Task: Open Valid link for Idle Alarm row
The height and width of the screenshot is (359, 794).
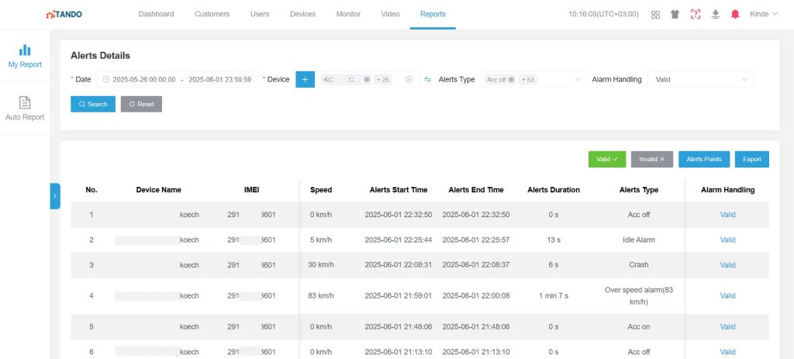Action: pyautogui.click(x=727, y=240)
